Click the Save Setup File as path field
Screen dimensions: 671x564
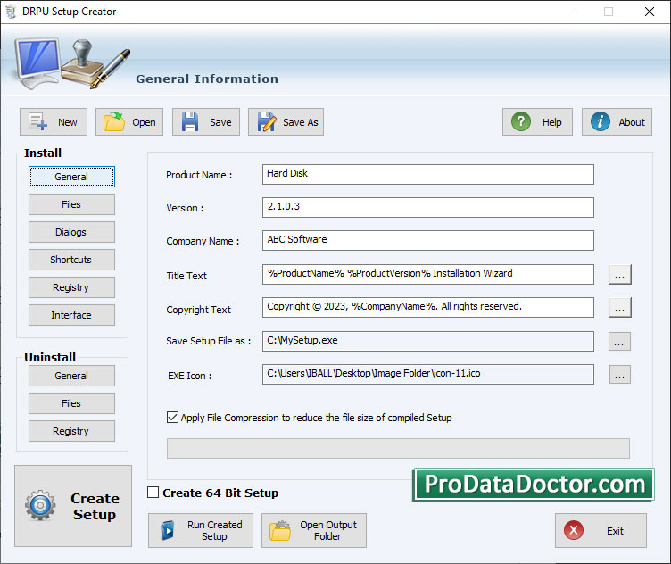428,342
